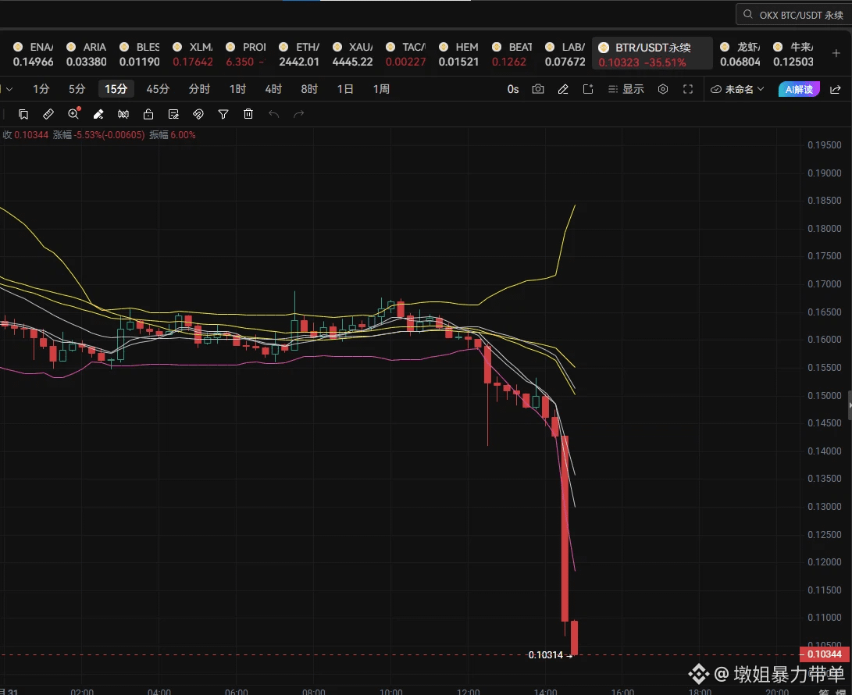Open the HEM symbol tab
The width and height of the screenshot is (852, 695).
[x=459, y=55]
